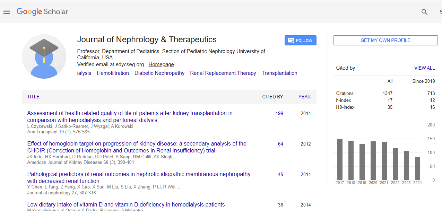The image size is (442, 211).
Task: Click Get My Own Profile button
Action: pyautogui.click(x=385, y=40)
